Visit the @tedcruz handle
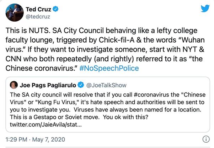 coord(38,17)
